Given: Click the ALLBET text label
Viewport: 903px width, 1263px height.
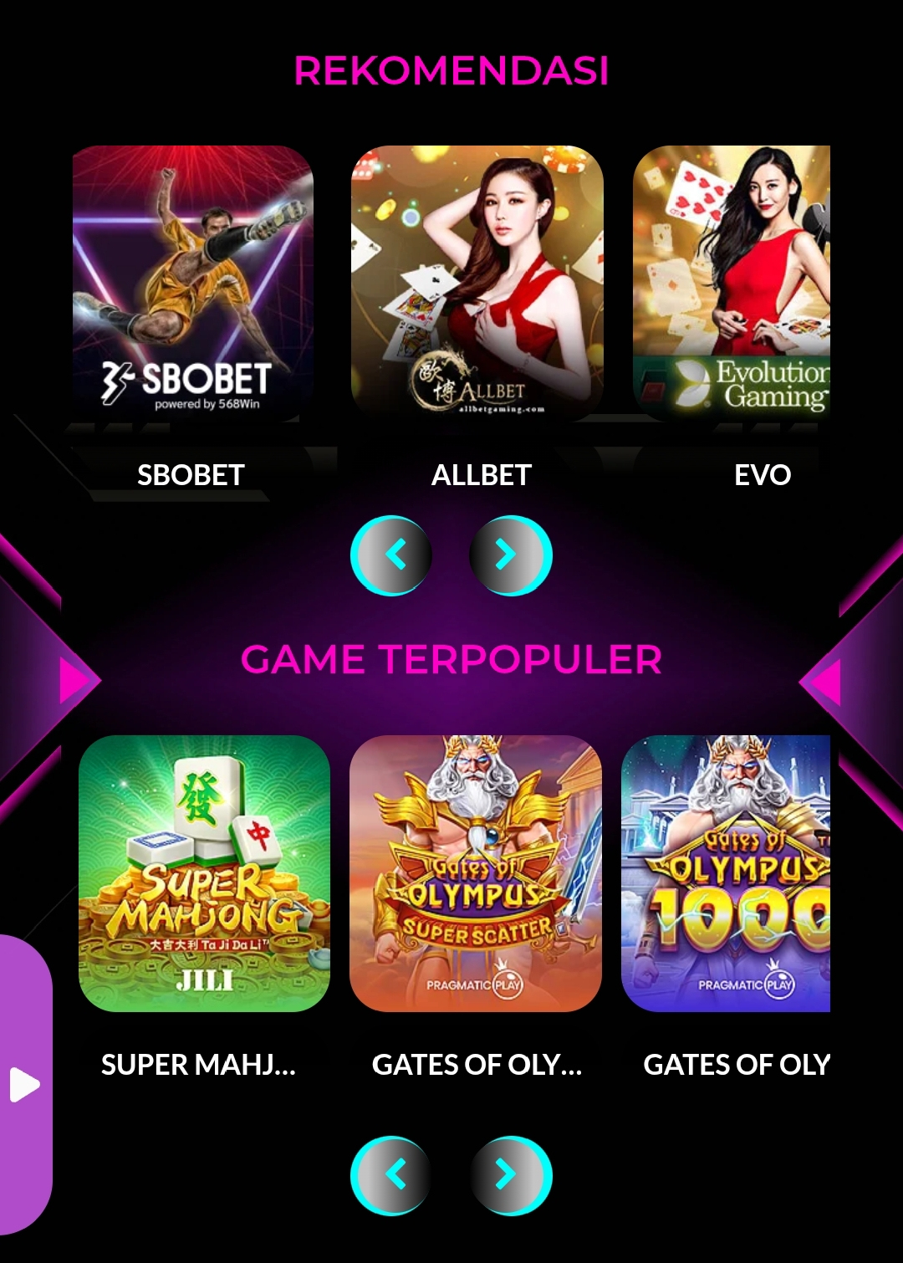Looking at the screenshot, I should pyautogui.click(x=481, y=475).
